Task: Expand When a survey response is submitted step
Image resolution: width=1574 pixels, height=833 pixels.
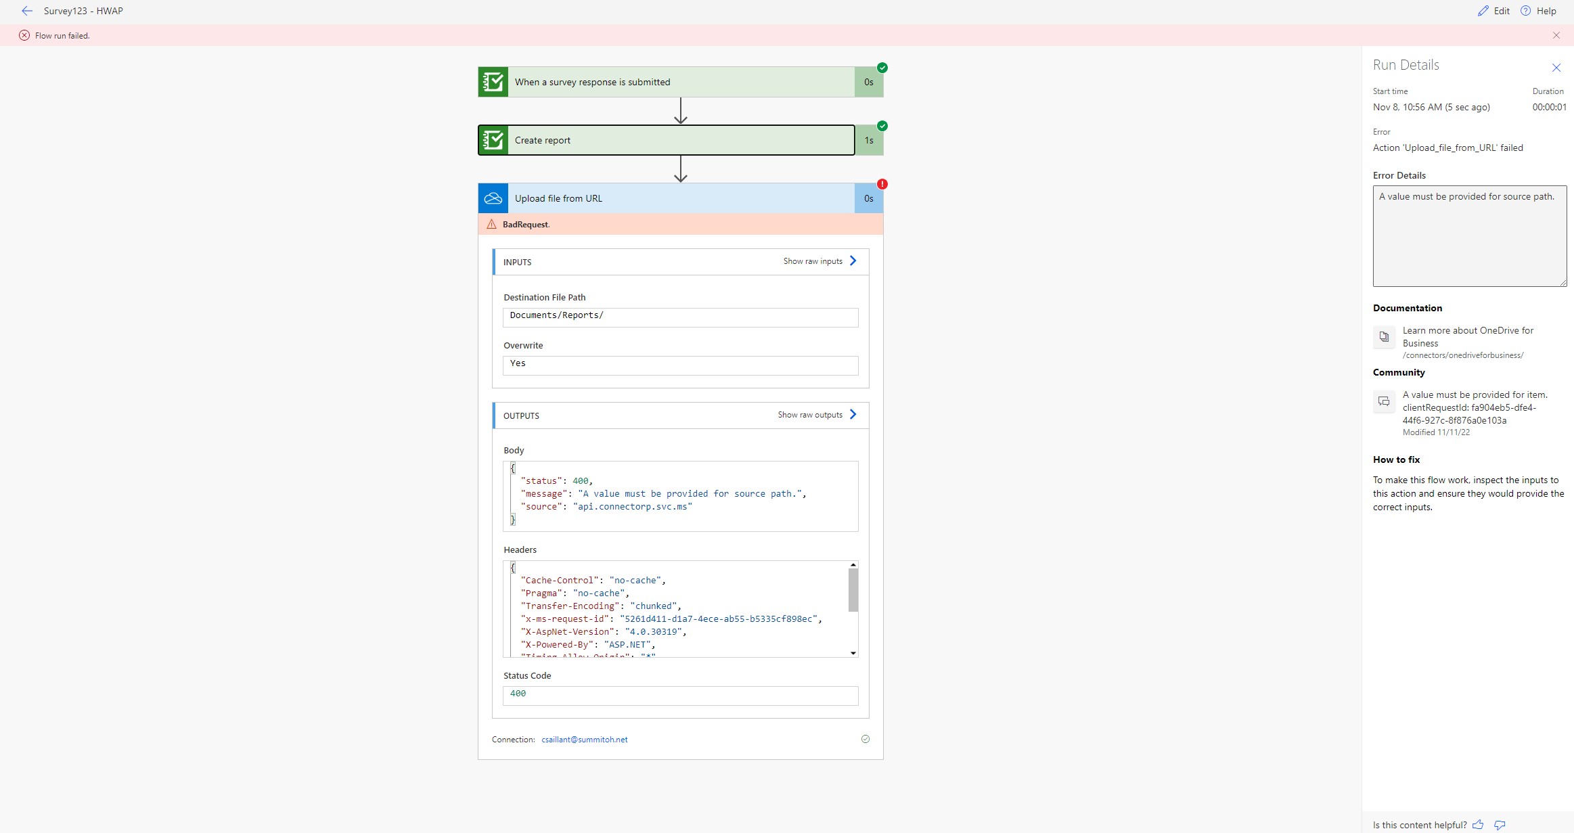Action: (681, 82)
